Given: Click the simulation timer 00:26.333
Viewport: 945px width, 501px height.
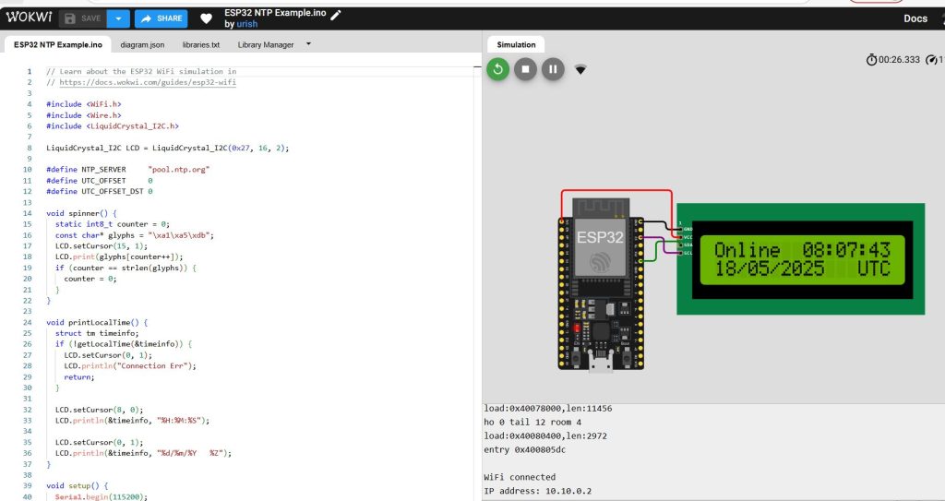Looking at the screenshot, I should pyautogui.click(x=893, y=60).
